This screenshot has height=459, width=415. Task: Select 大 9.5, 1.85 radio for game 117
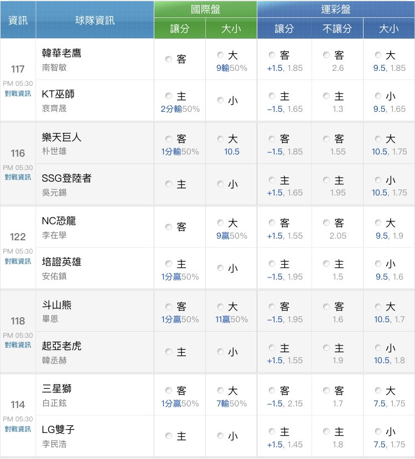point(378,55)
